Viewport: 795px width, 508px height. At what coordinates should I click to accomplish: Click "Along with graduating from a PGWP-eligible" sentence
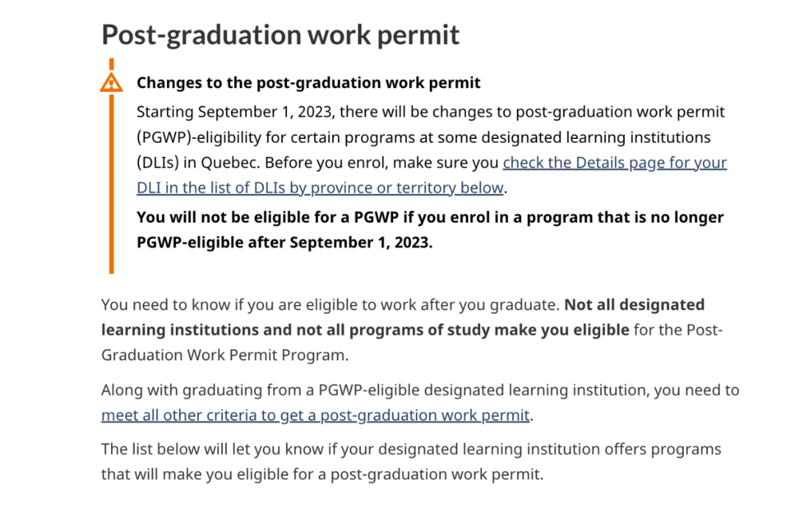click(420, 390)
